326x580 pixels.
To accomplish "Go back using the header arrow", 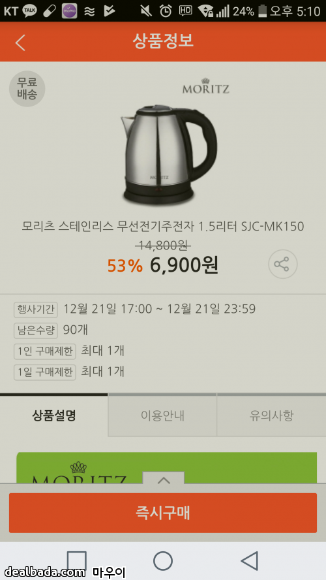I will pyautogui.click(x=20, y=42).
